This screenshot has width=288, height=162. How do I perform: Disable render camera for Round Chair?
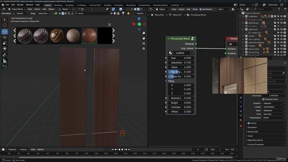(284, 52)
